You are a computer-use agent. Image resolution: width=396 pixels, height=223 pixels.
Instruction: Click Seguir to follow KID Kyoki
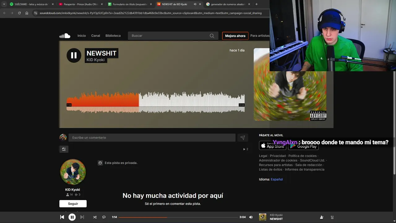coord(73,204)
